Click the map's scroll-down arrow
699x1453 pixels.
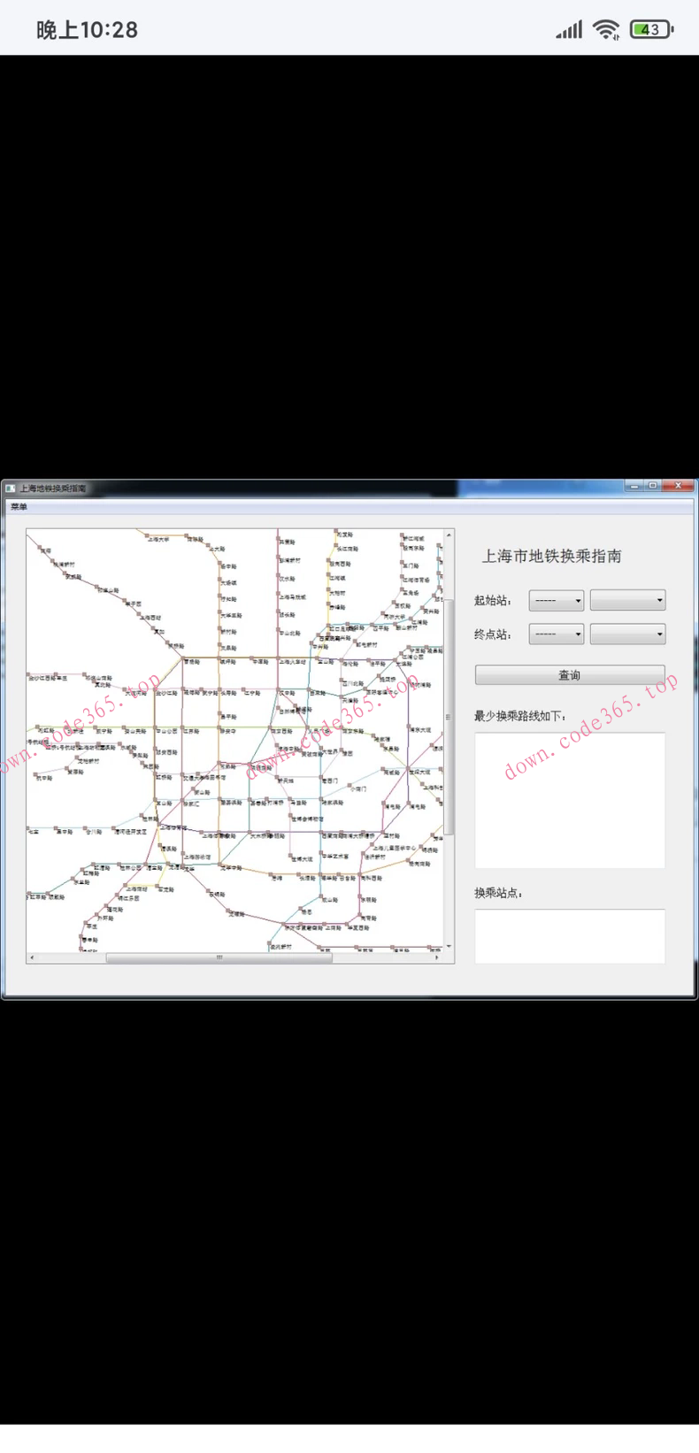click(449, 946)
